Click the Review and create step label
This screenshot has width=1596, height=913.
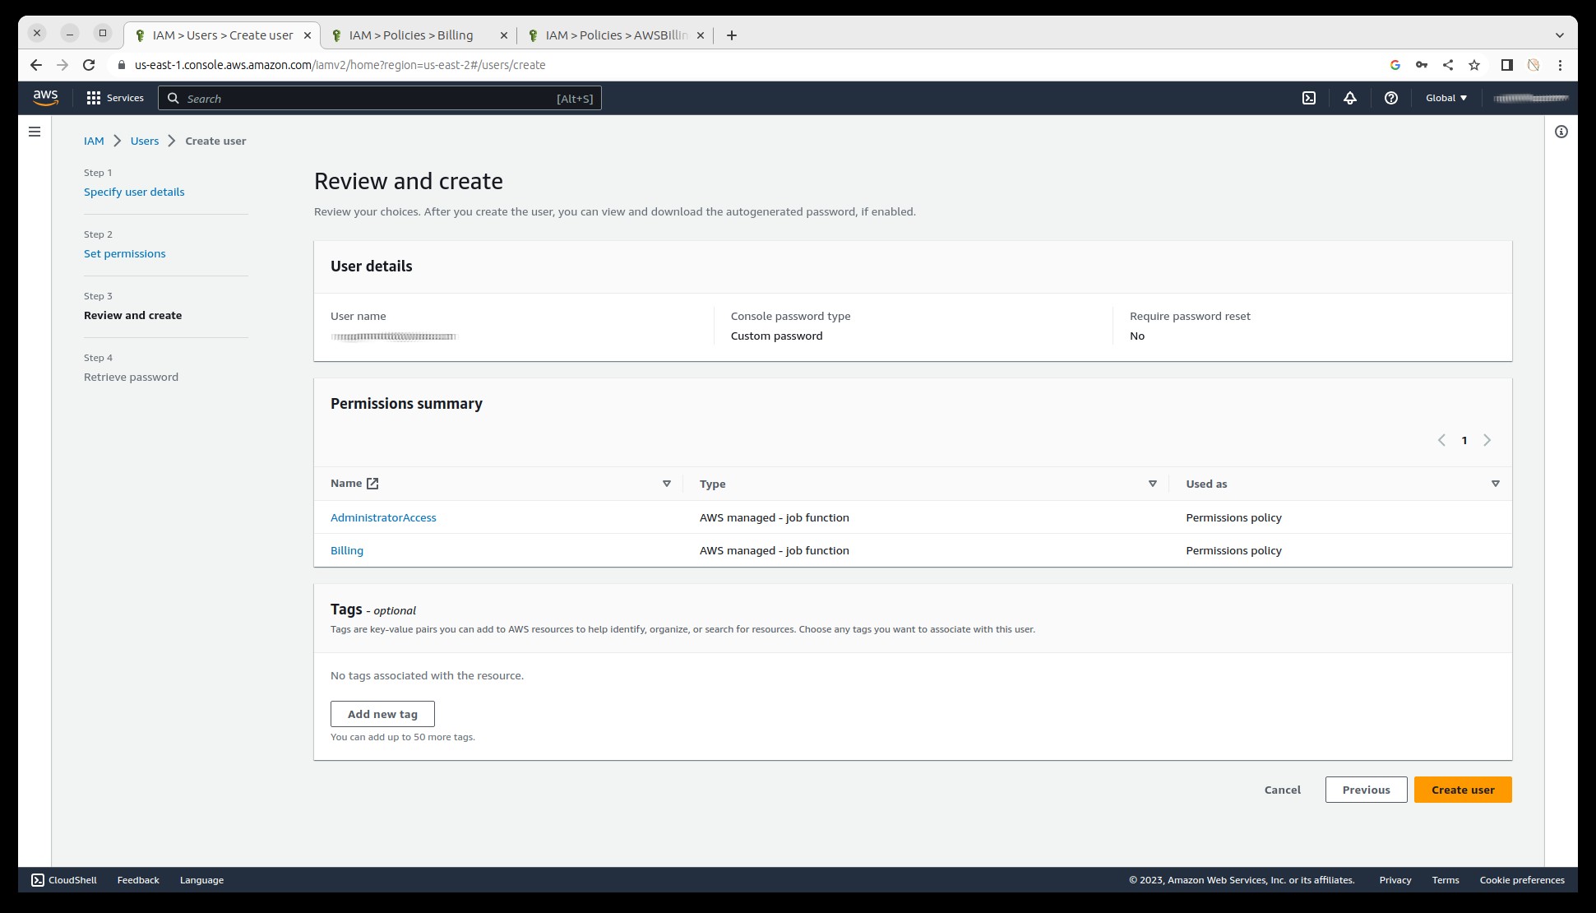pyautogui.click(x=132, y=315)
